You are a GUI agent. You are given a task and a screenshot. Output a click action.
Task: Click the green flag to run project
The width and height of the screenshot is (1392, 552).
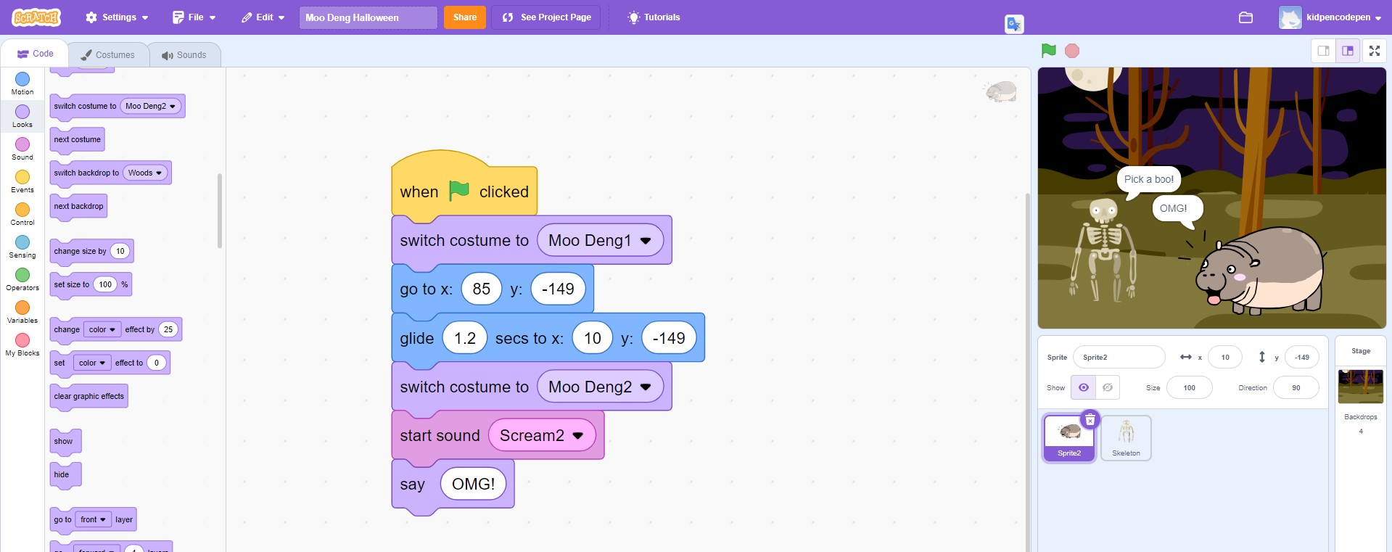pyautogui.click(x=1048, y=51)
